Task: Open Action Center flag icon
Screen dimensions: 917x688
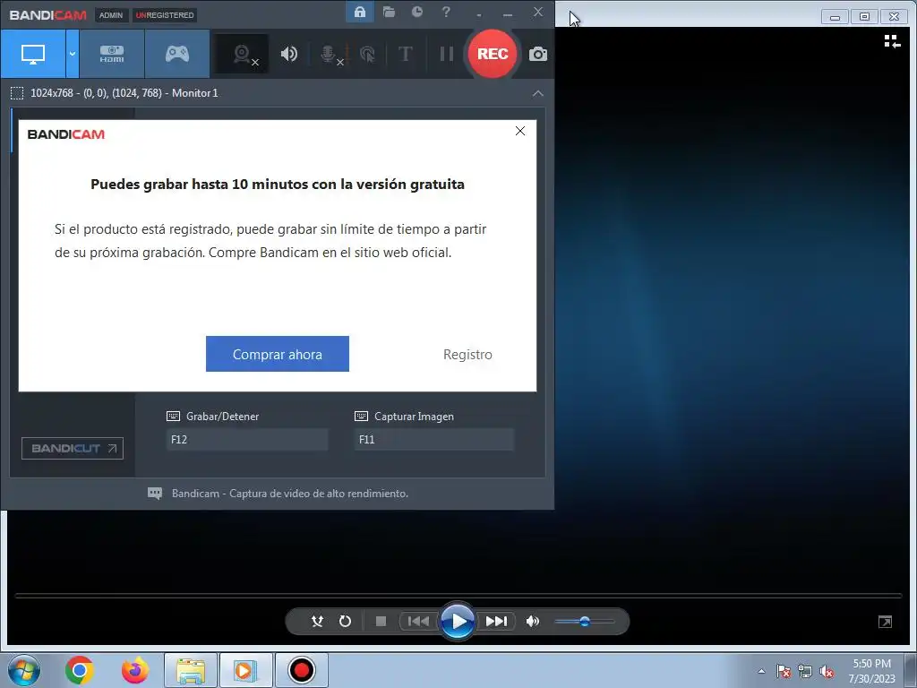Action: (784, 672)
